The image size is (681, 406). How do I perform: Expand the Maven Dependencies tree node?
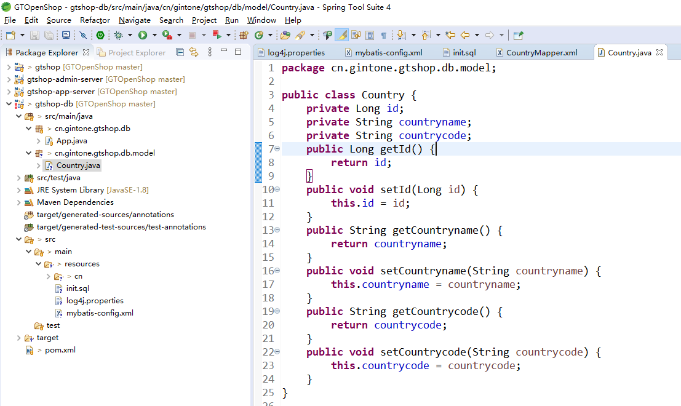coord(19,202)
